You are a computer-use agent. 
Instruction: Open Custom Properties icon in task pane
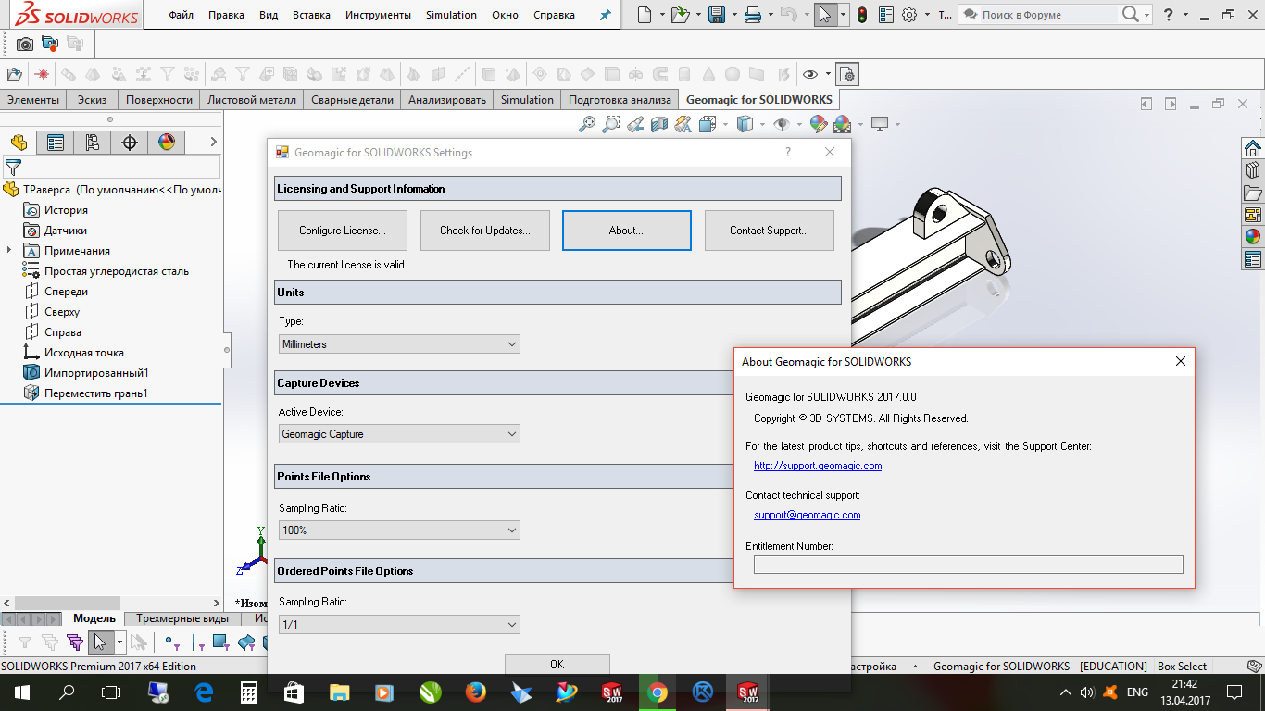pyautogui.click(x=1253, y=258)
